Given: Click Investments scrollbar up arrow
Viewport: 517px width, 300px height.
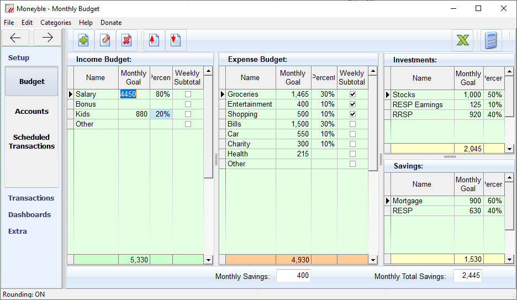Looking at the screenshot, I should pos(509,71).
